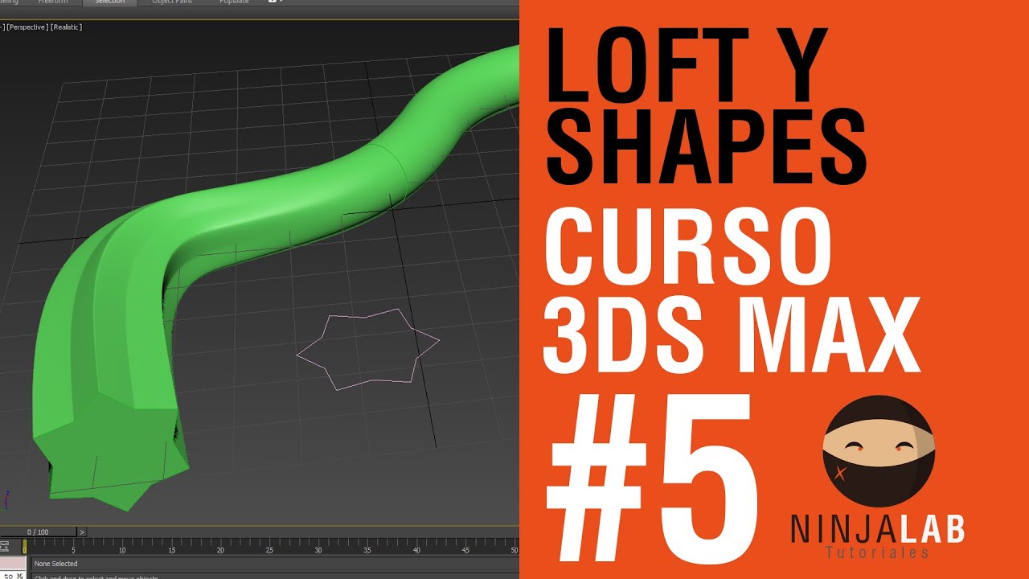
Task: Open the Realistic shading label menu
Action: point(67,27)
